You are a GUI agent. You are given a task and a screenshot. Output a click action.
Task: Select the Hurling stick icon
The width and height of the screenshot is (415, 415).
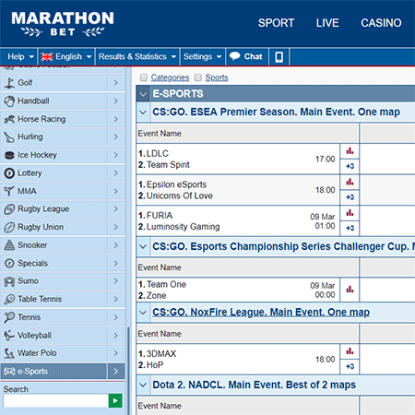coord(9,137)
